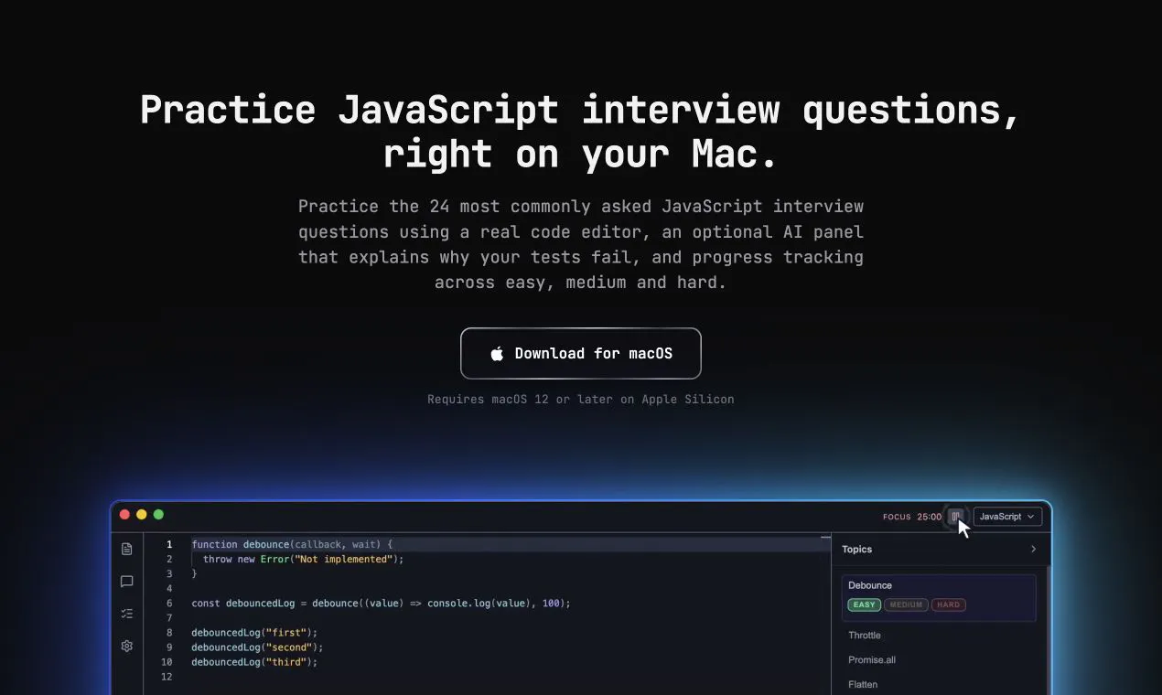Click the green maximize window button

tap(158, 515)
